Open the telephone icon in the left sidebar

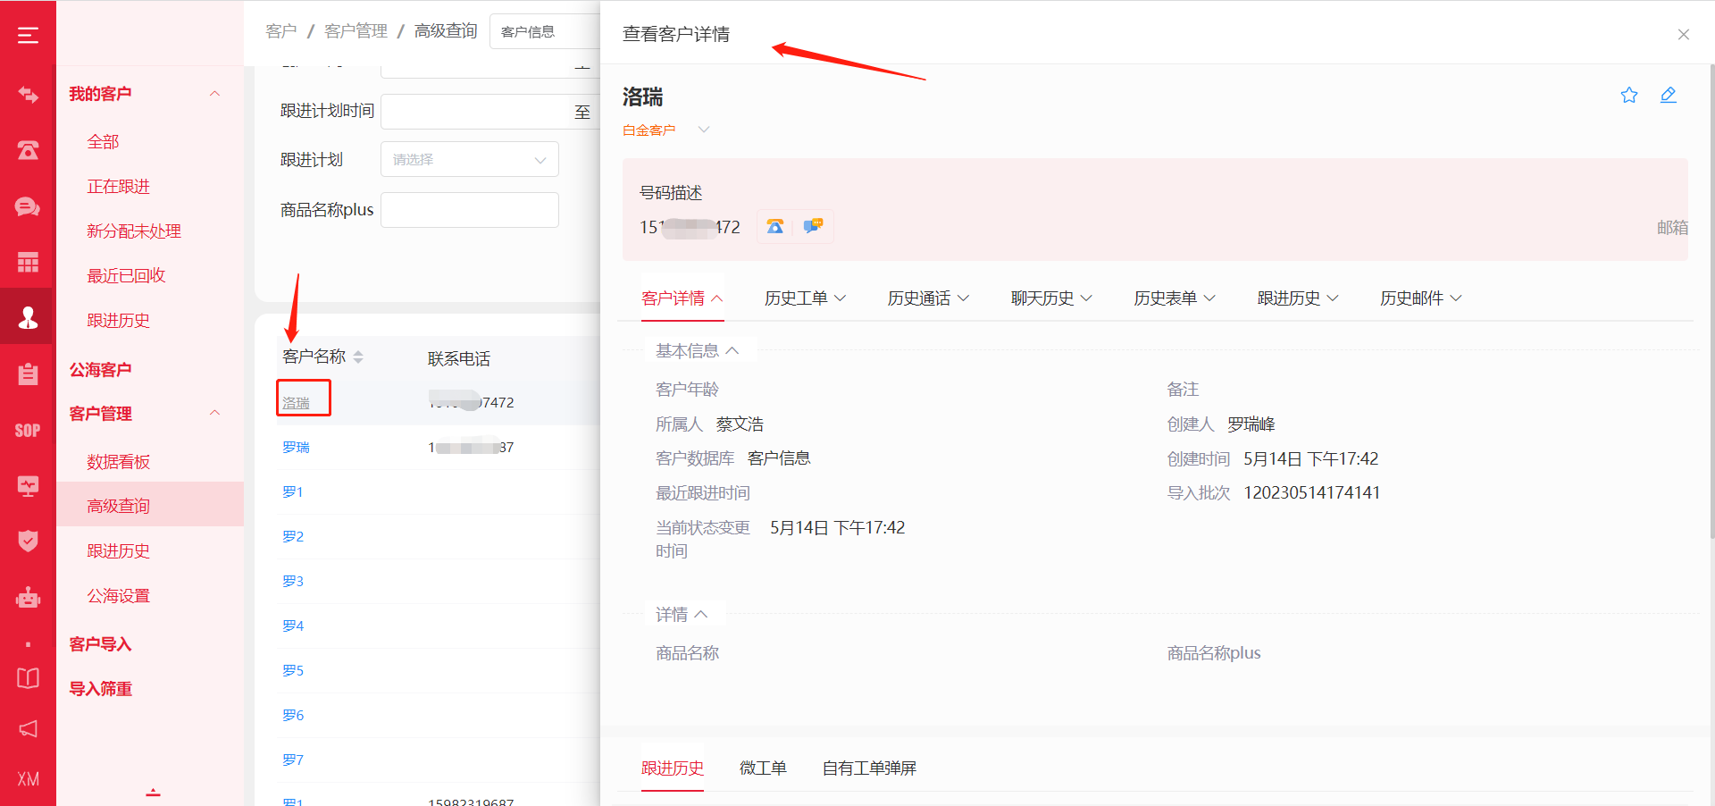click(28, 150)
